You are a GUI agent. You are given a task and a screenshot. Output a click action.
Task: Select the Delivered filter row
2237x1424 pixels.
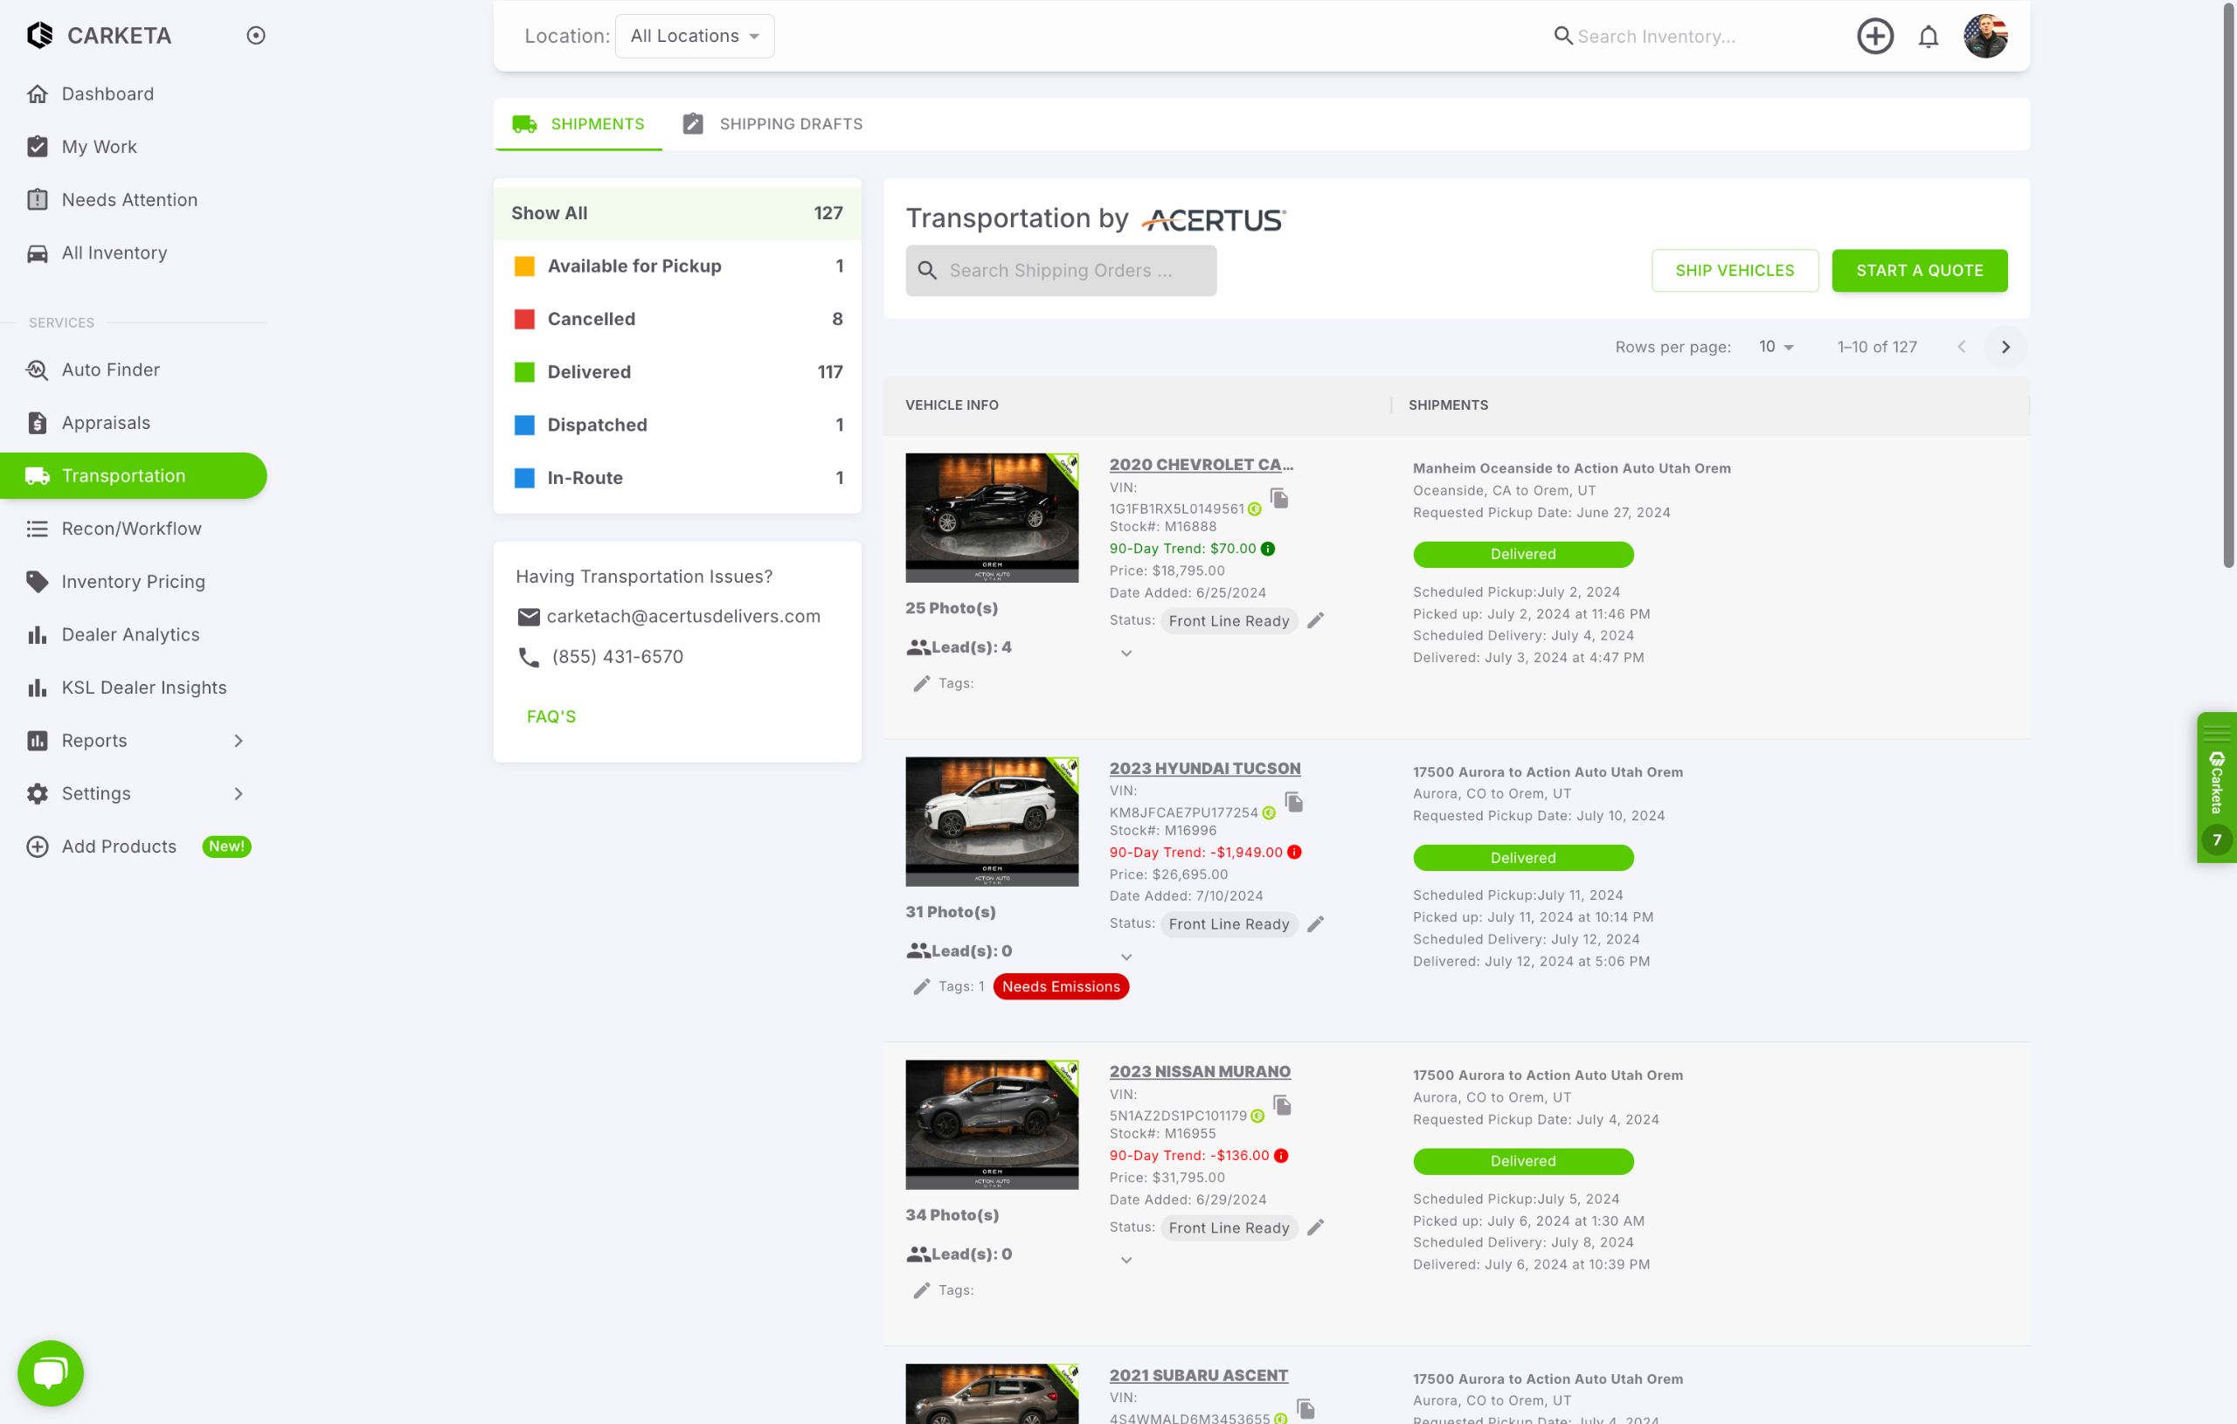pos(676,372)
